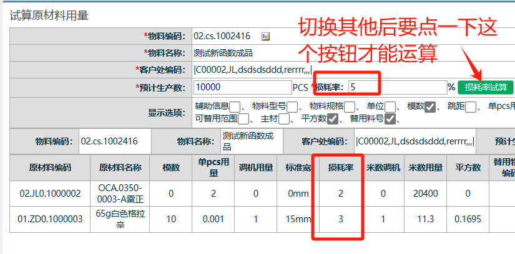Click the 模数 column header
The width and height of the screenshot is (515, 254).
click(171, 168)
